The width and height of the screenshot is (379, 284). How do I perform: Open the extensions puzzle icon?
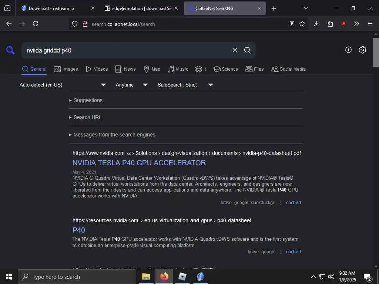pyautogui.click(x=330, y=24)
